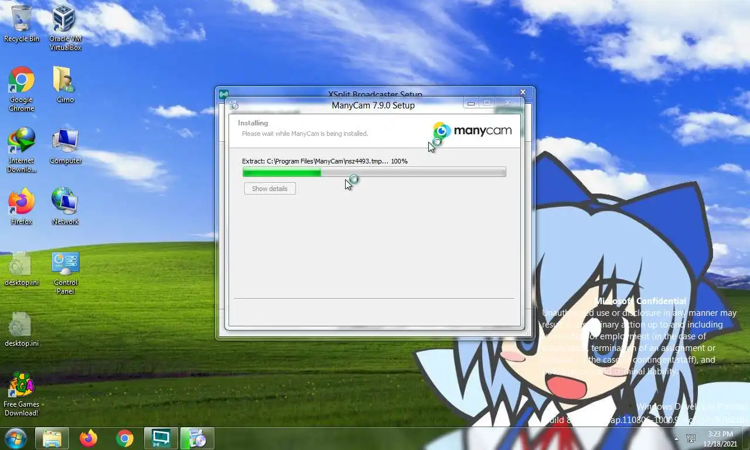Click the disabled maximize button of ManyCam Setup
The width and height of the screenshot is (750, 450).
tap(486, 103)
